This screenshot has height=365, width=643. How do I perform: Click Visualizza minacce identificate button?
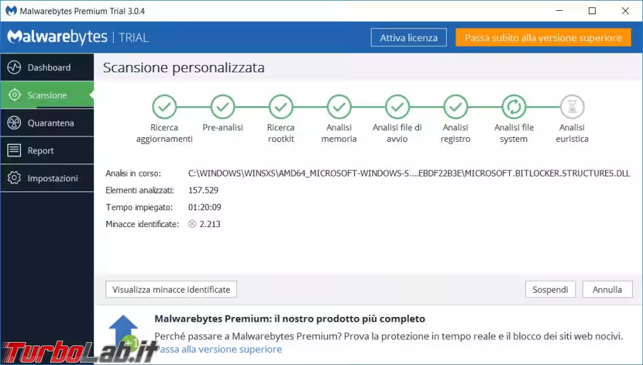pos(171,289)
